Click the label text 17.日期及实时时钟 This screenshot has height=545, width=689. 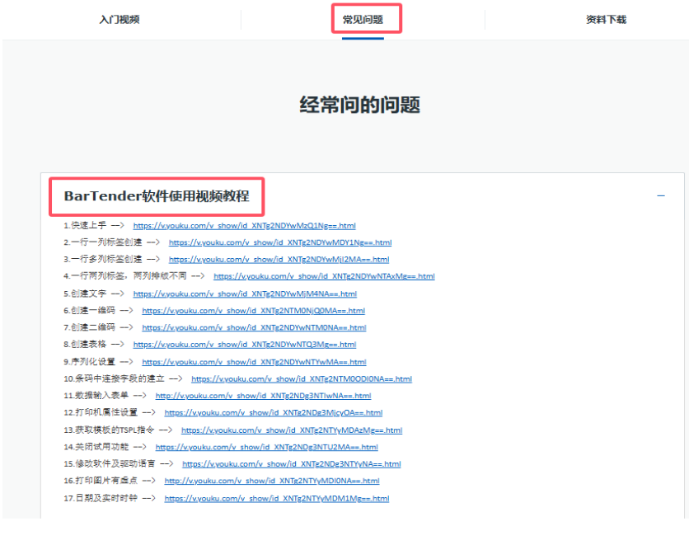[101, 498]
